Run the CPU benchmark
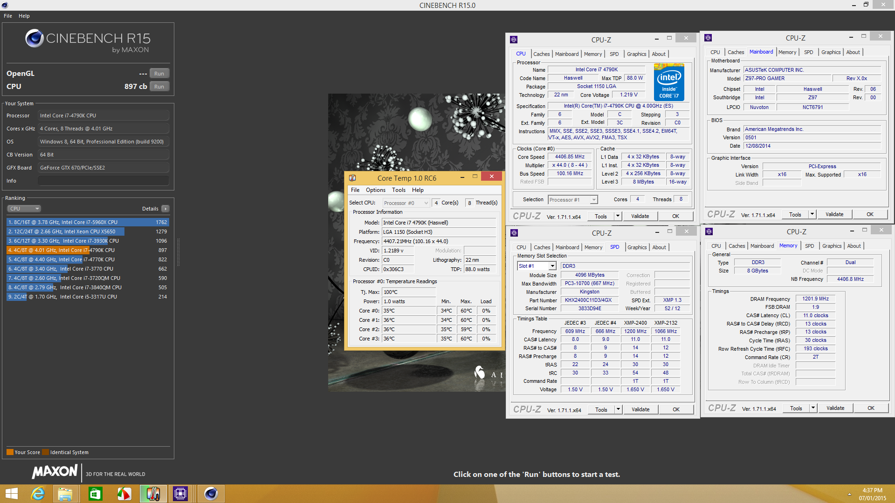This screenshot has width=895, height=503. click(159, 87)
